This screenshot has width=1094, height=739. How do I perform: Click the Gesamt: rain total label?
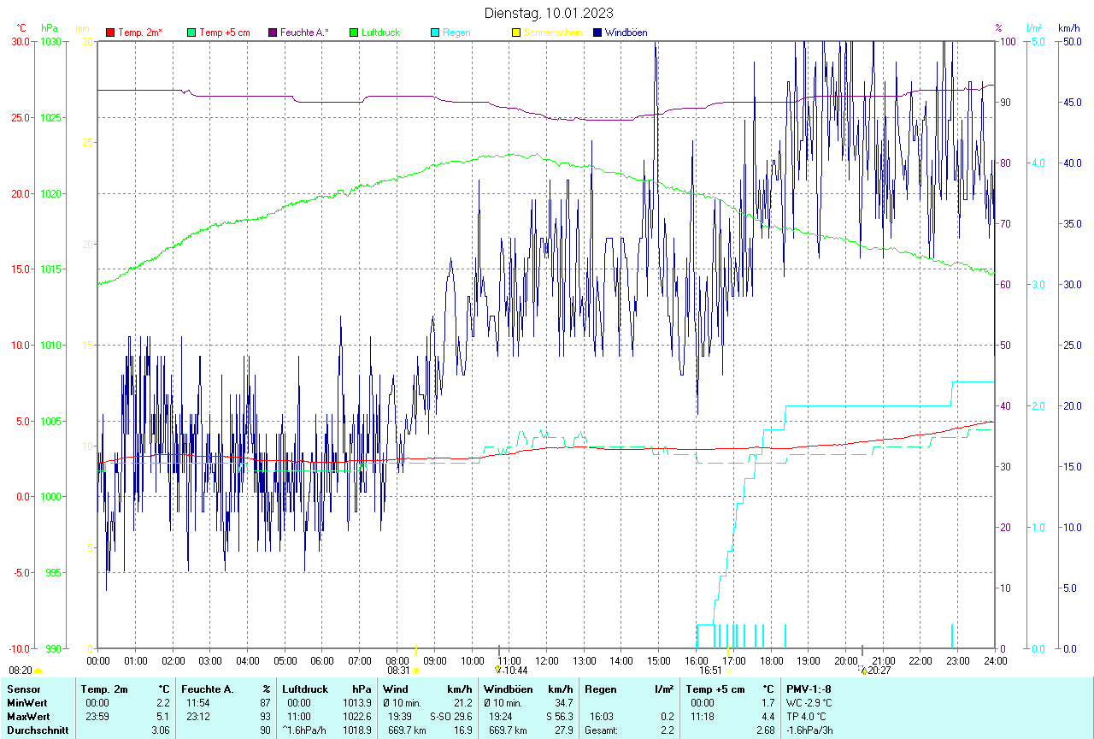point(602,730)
